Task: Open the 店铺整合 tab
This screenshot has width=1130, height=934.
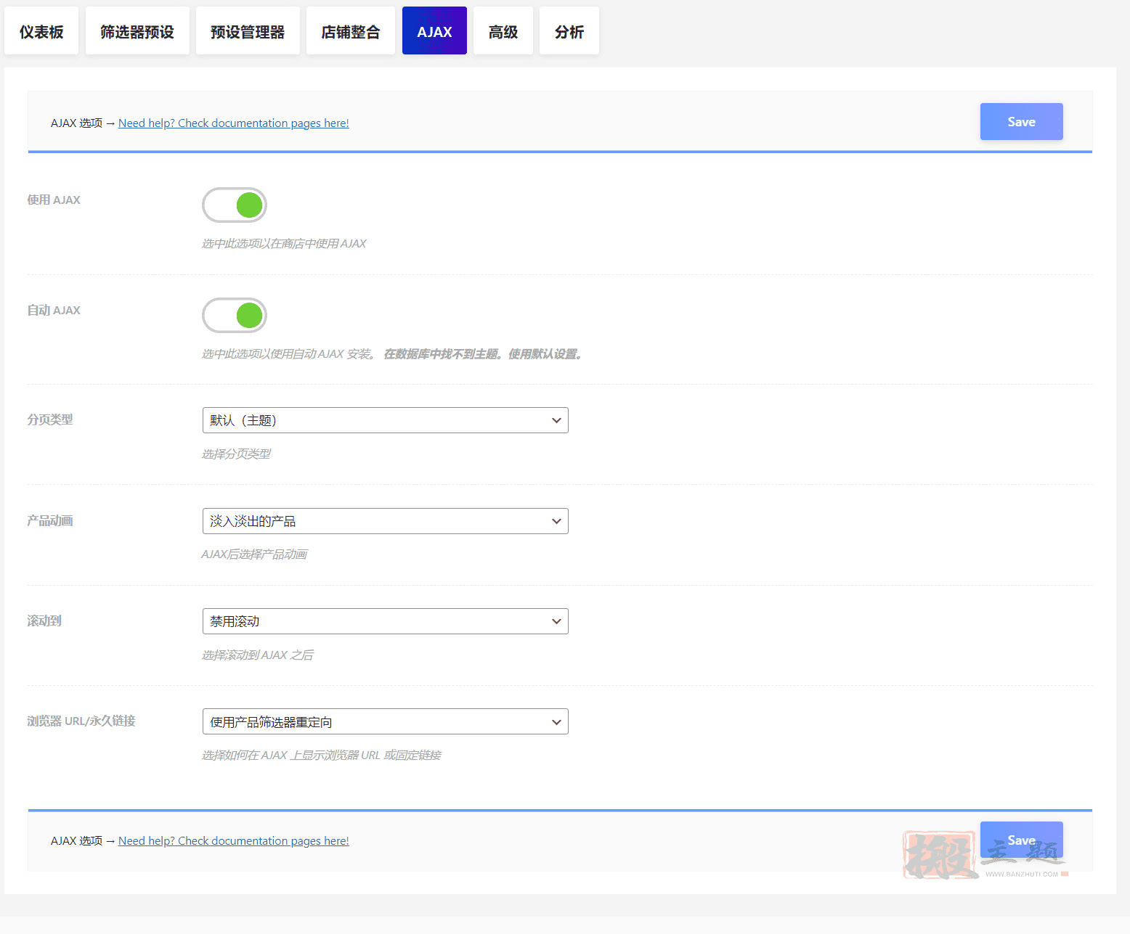Action: [351, 31]
